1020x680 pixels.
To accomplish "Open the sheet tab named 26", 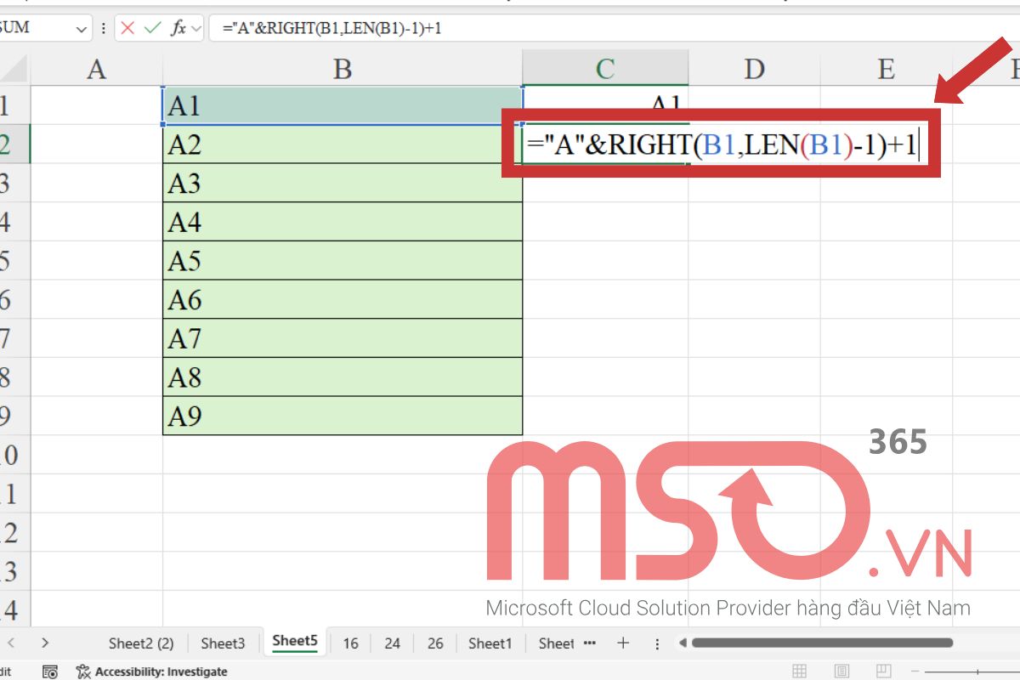I will (x=435, y=643).
